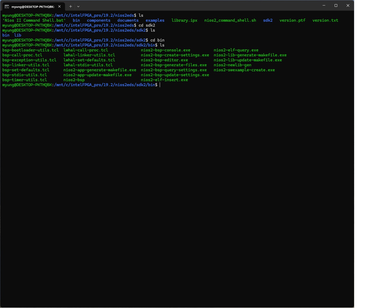391x308 pixels.
Task: Click "lwhal-set-defaults.tcl" in the listing
Action: [89, 60]
